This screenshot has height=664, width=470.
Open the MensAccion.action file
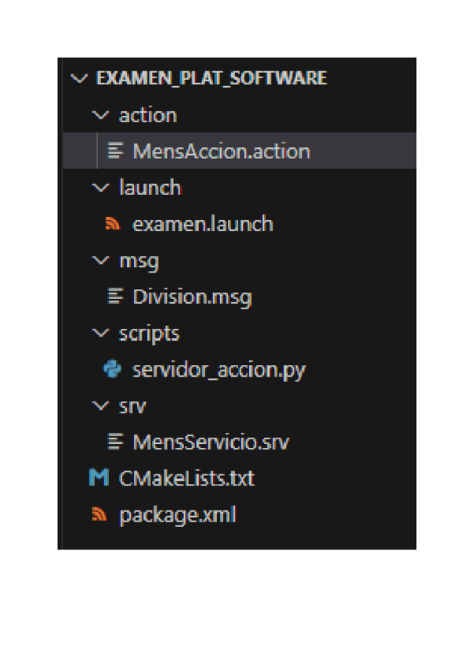coord(221,151)
